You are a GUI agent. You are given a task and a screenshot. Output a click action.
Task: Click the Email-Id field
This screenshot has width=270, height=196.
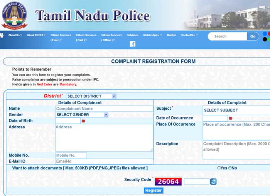[x=104, y=161]
